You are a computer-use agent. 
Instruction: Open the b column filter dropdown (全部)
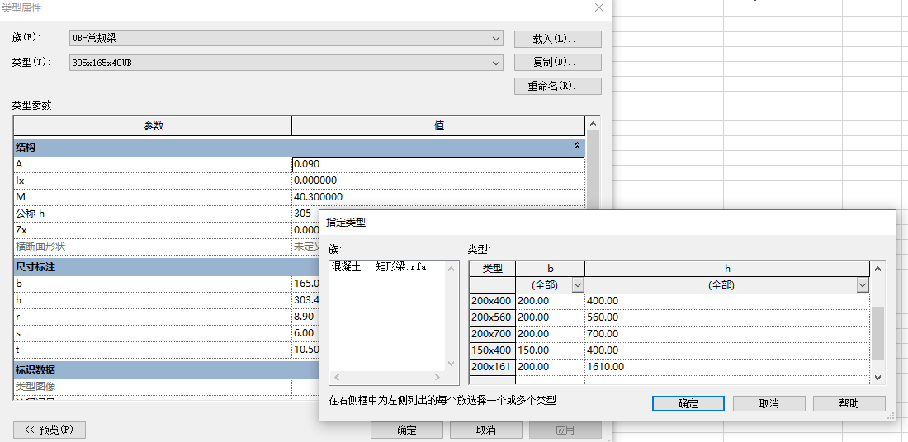pyautogui.click(x=577, y=285)
